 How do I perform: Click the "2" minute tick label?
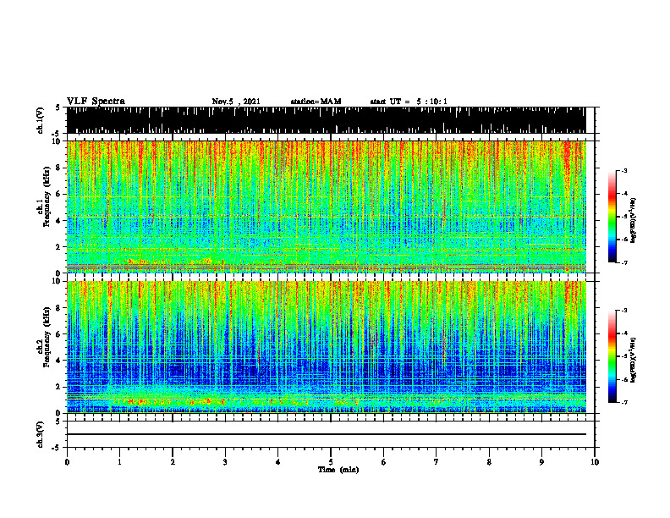(x=173, y=462)
